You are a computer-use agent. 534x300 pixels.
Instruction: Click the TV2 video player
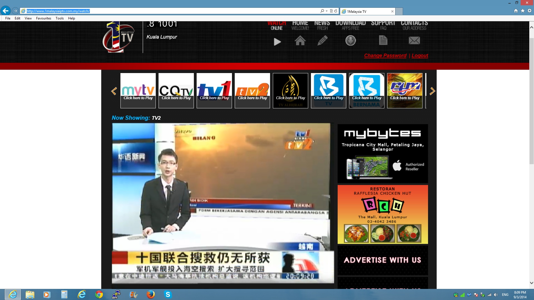tap(223, 203)
